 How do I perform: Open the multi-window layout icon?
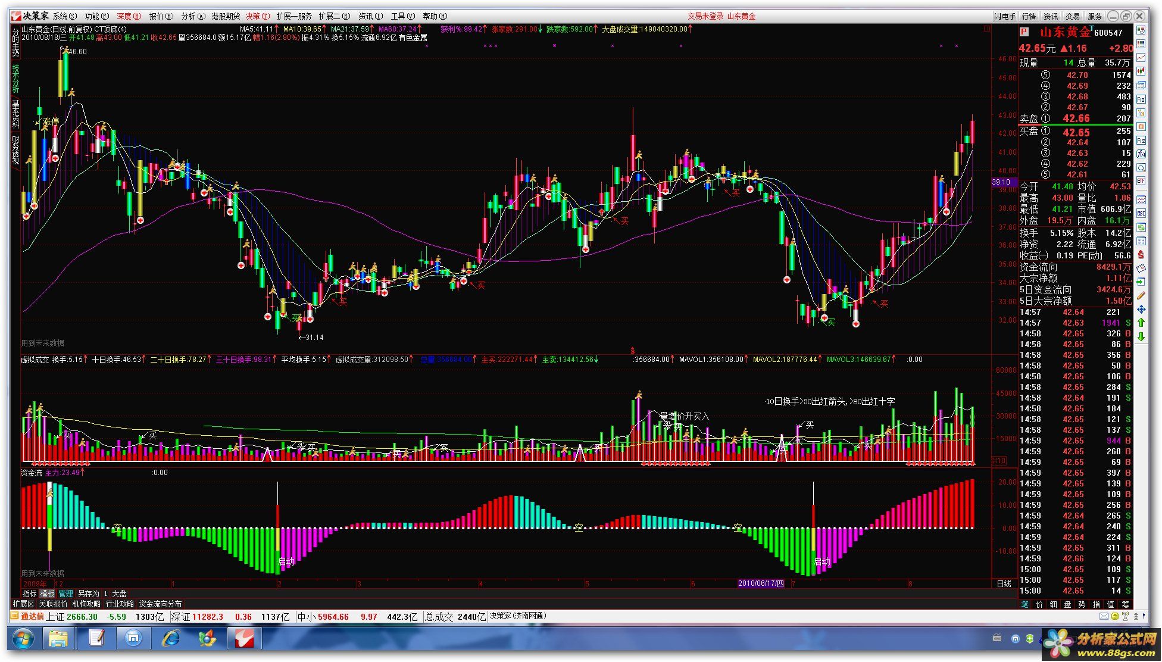click(x=1141, y=85)
